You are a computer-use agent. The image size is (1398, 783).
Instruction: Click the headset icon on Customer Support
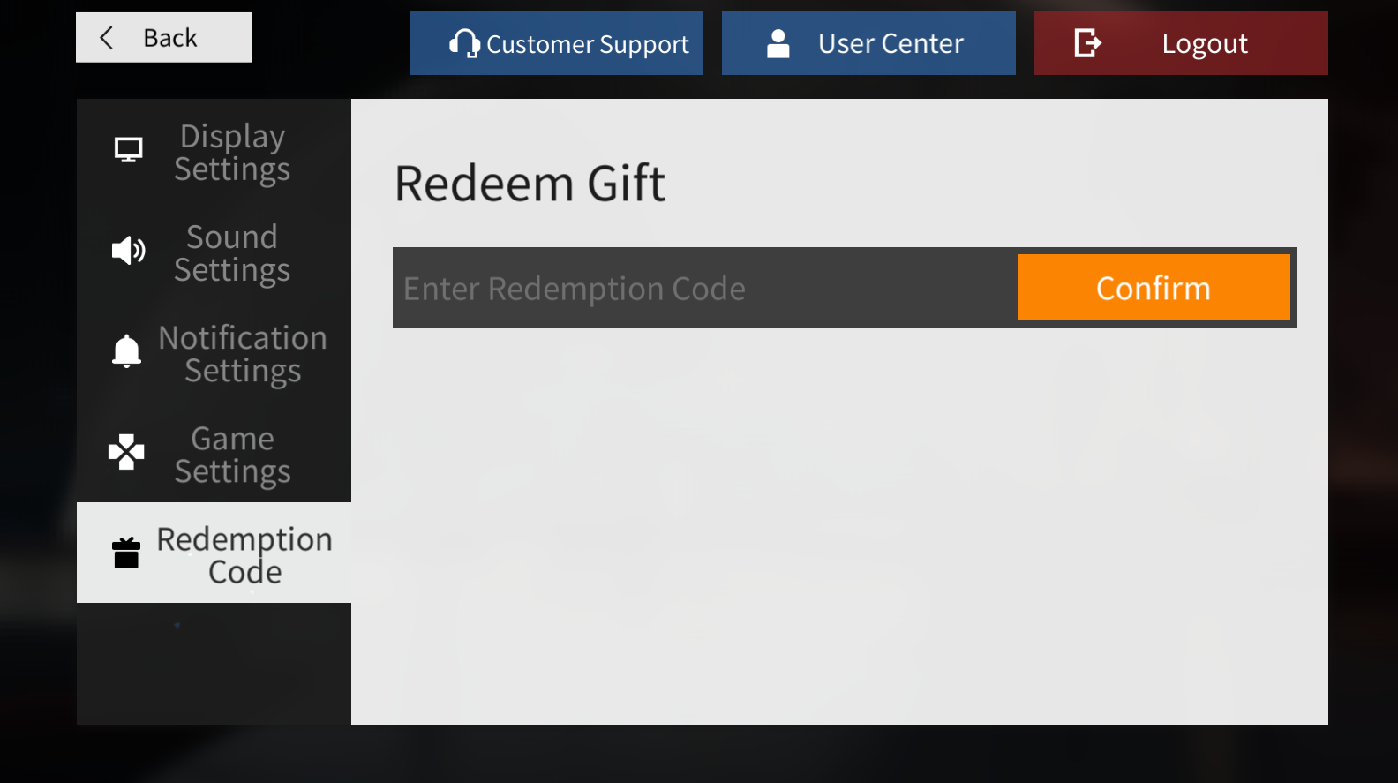coord(464,43)
